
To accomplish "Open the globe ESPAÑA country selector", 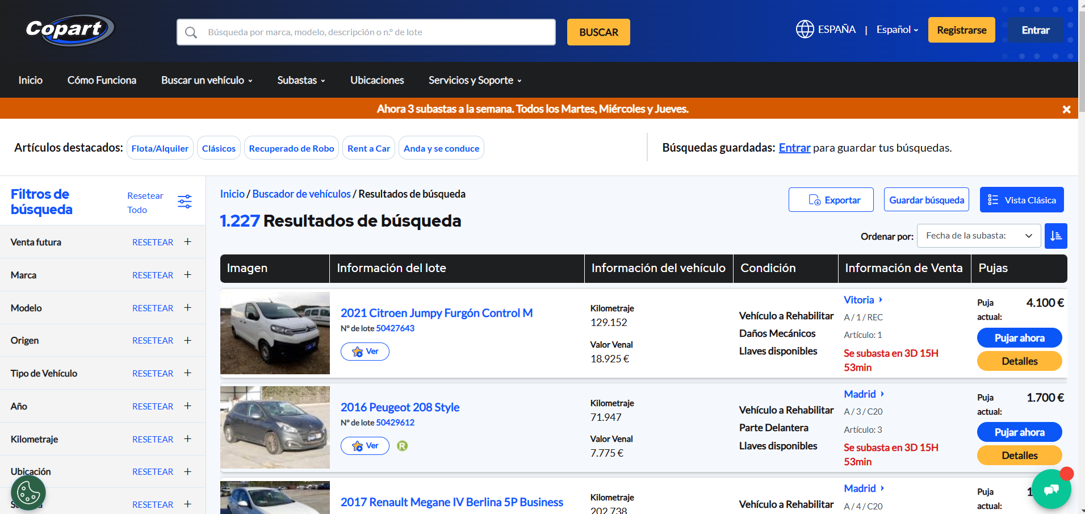I will pos(826,29).
